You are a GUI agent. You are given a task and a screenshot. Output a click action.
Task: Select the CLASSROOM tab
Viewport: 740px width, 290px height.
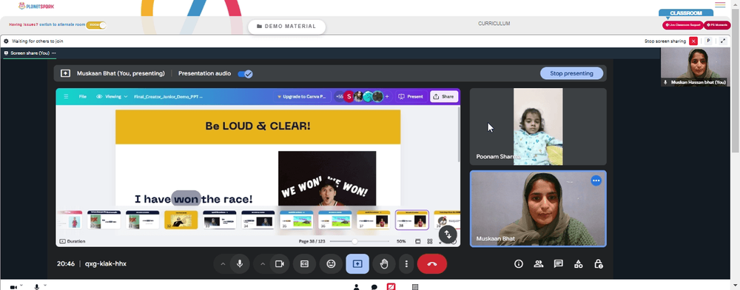686,13
